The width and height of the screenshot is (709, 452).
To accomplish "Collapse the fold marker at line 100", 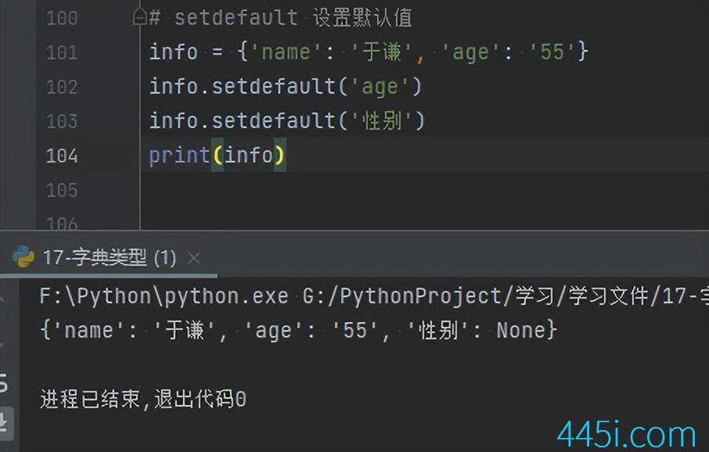I will (139, 17).
